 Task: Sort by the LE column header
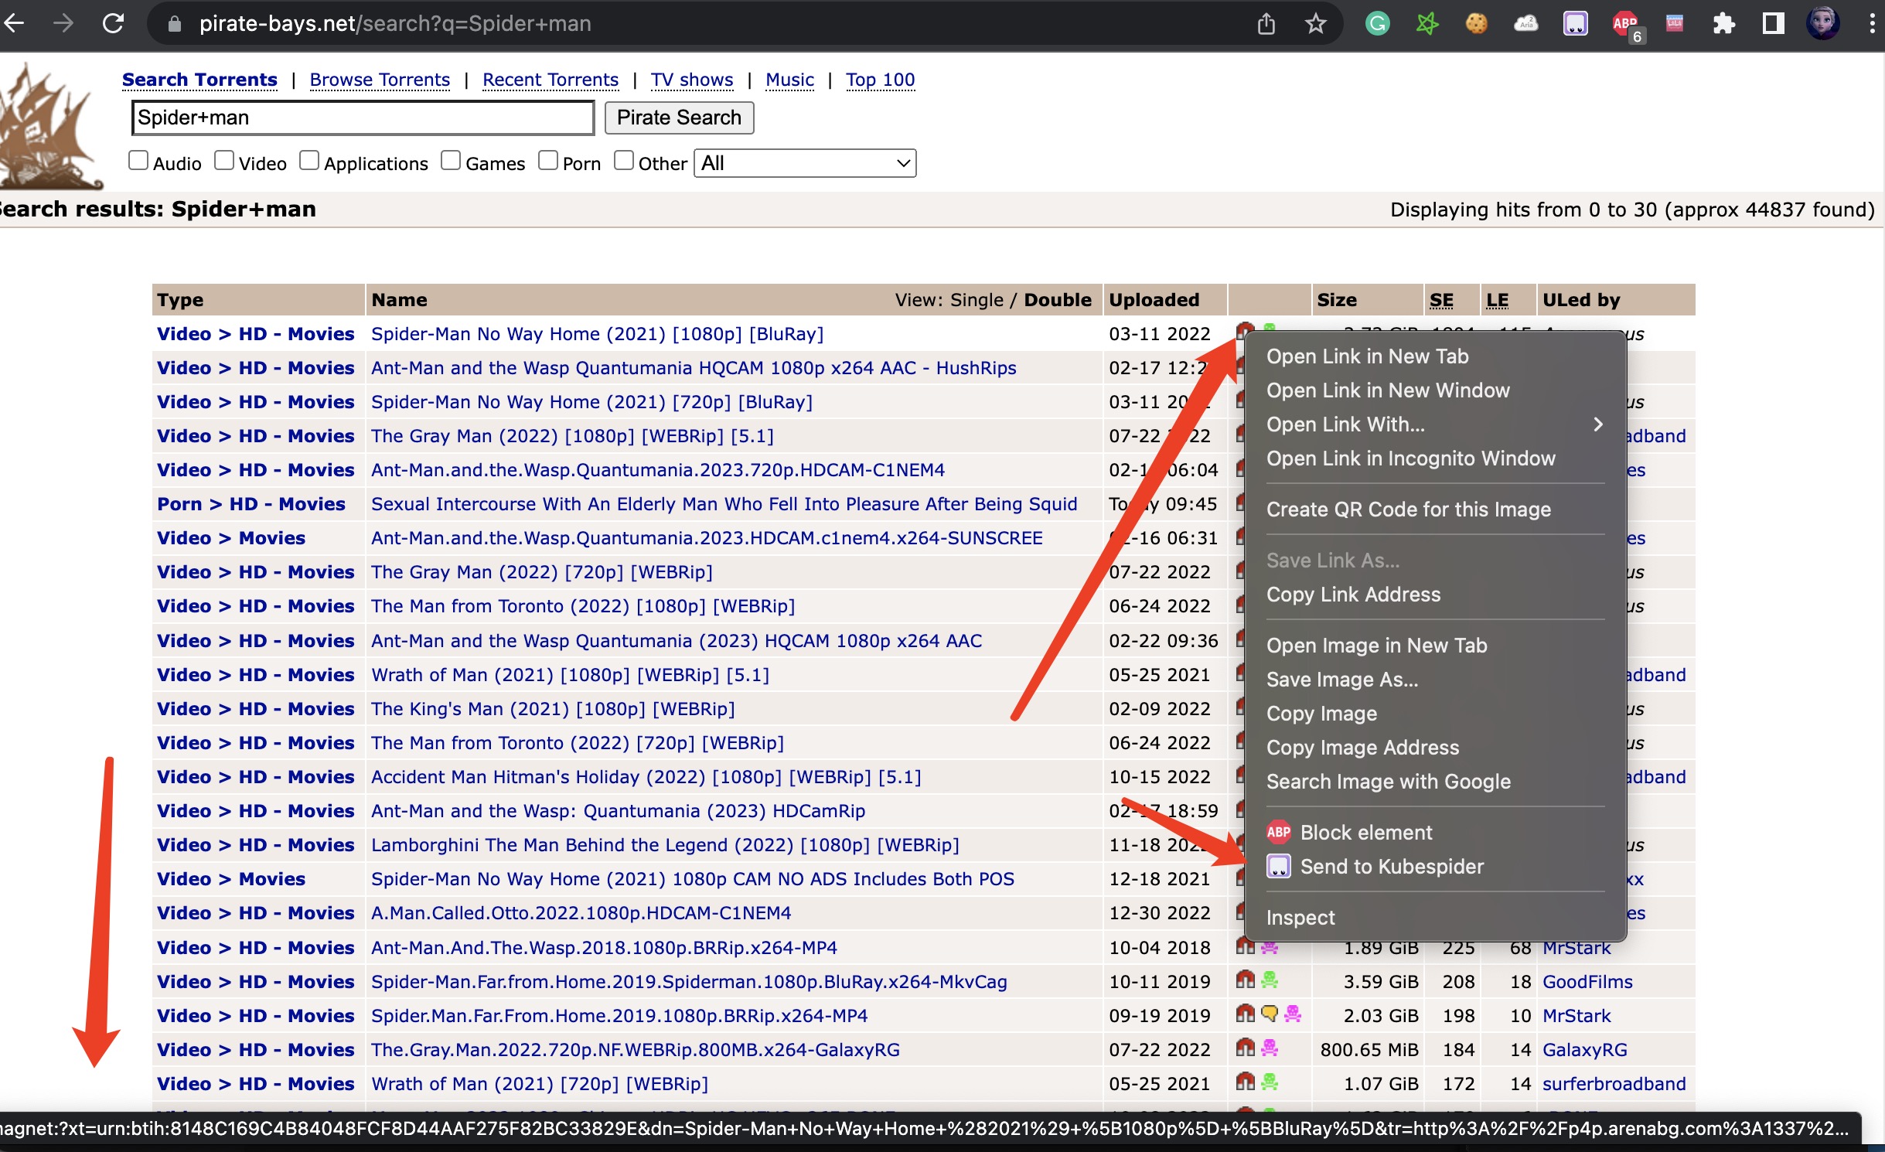(x=1497, y=300)
